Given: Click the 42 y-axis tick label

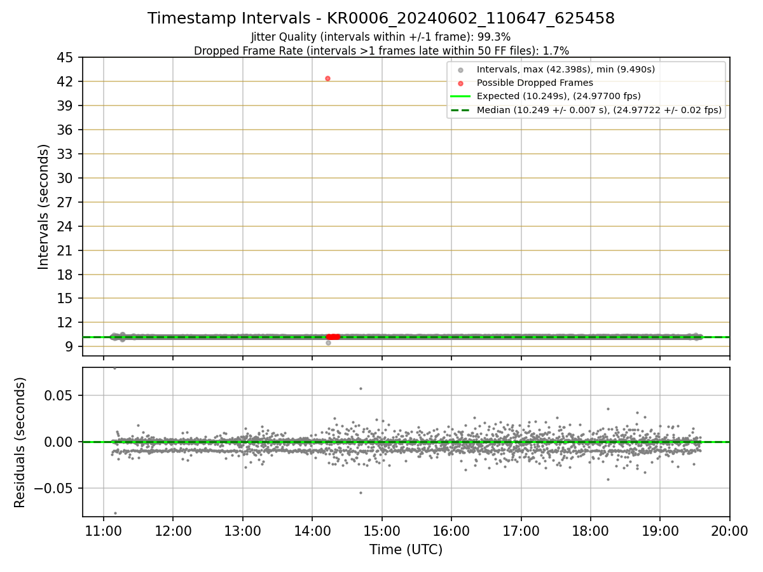Looking at the screenshot, I should pos(65,81).
